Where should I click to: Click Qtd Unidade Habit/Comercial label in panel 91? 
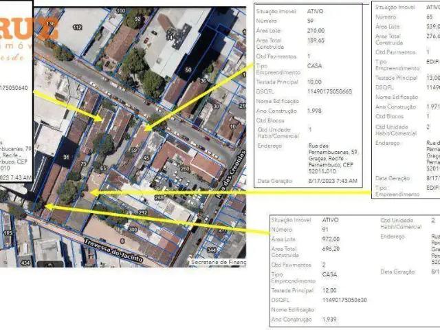pos(401,223)
